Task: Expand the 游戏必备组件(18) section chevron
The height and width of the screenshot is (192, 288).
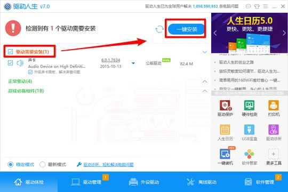Action: 205,91
